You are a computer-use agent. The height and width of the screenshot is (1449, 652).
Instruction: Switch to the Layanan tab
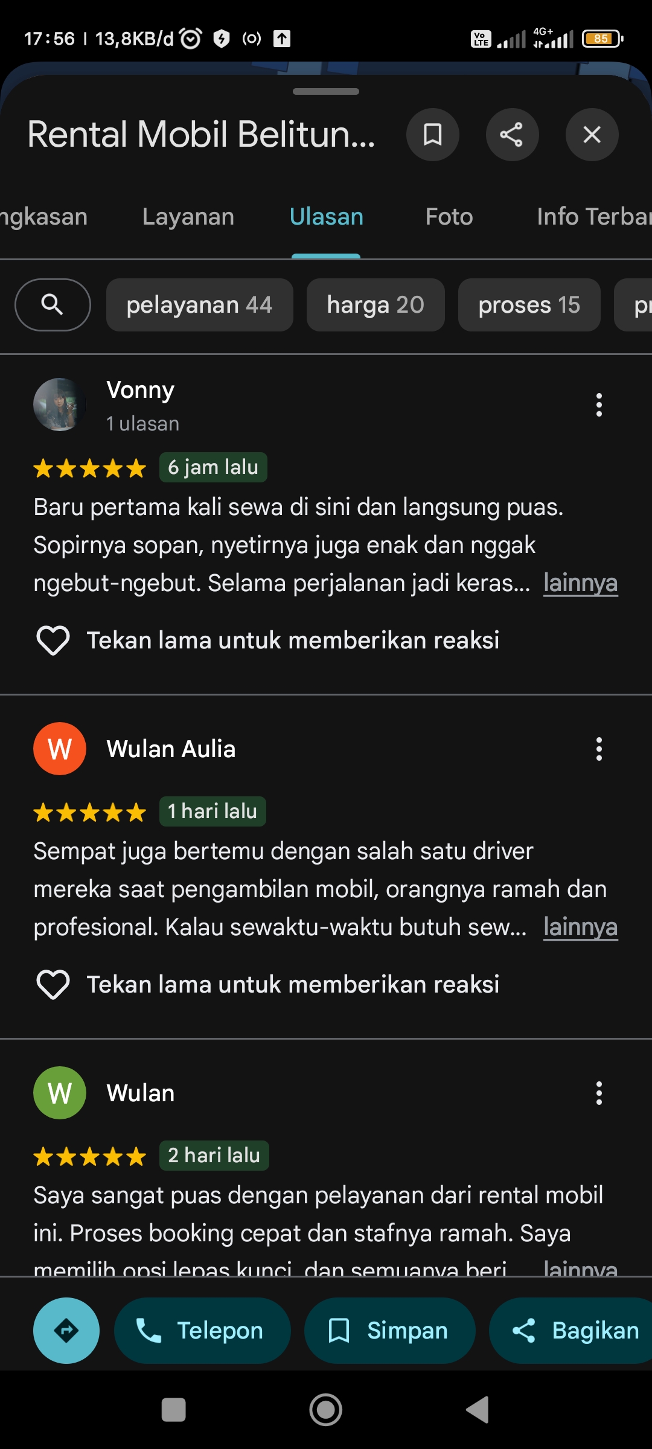pos(188,217)
